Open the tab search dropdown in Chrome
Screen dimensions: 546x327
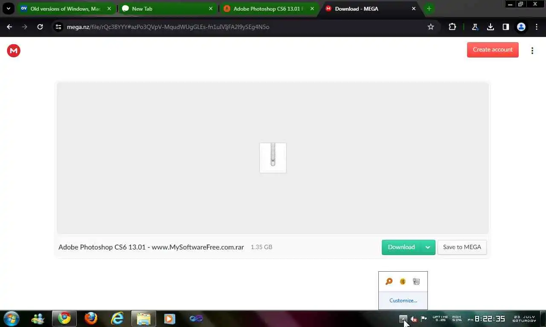coord(8,9)
